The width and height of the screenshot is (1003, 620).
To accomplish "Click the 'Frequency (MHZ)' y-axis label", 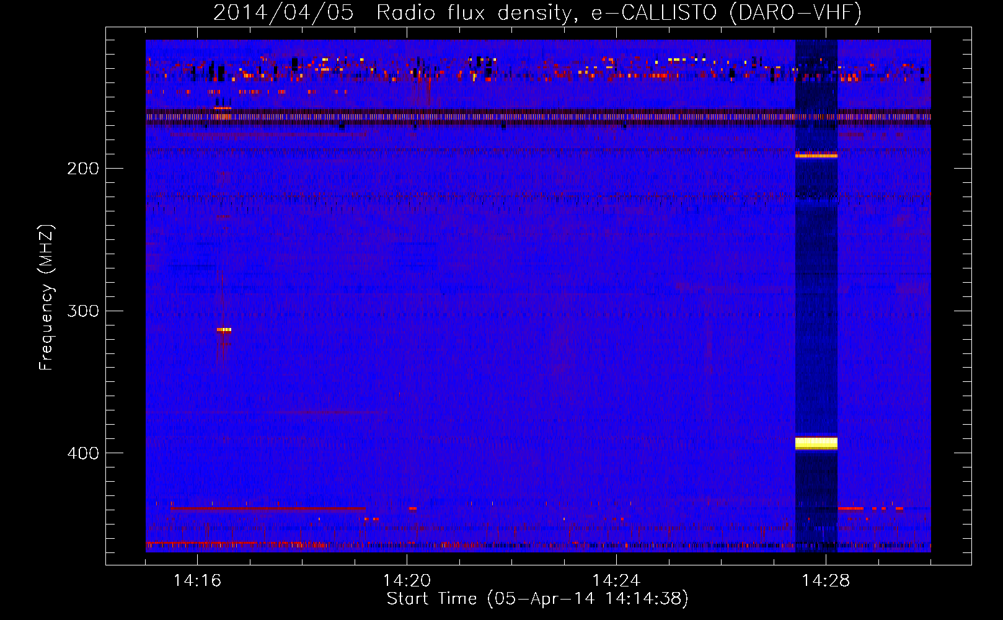I will click(47, 298).
